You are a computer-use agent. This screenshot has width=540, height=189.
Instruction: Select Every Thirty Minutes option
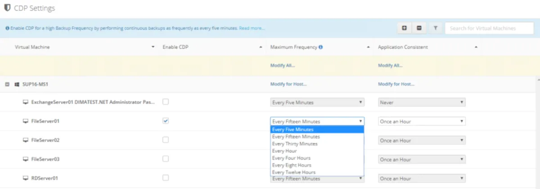coord(295,144)
